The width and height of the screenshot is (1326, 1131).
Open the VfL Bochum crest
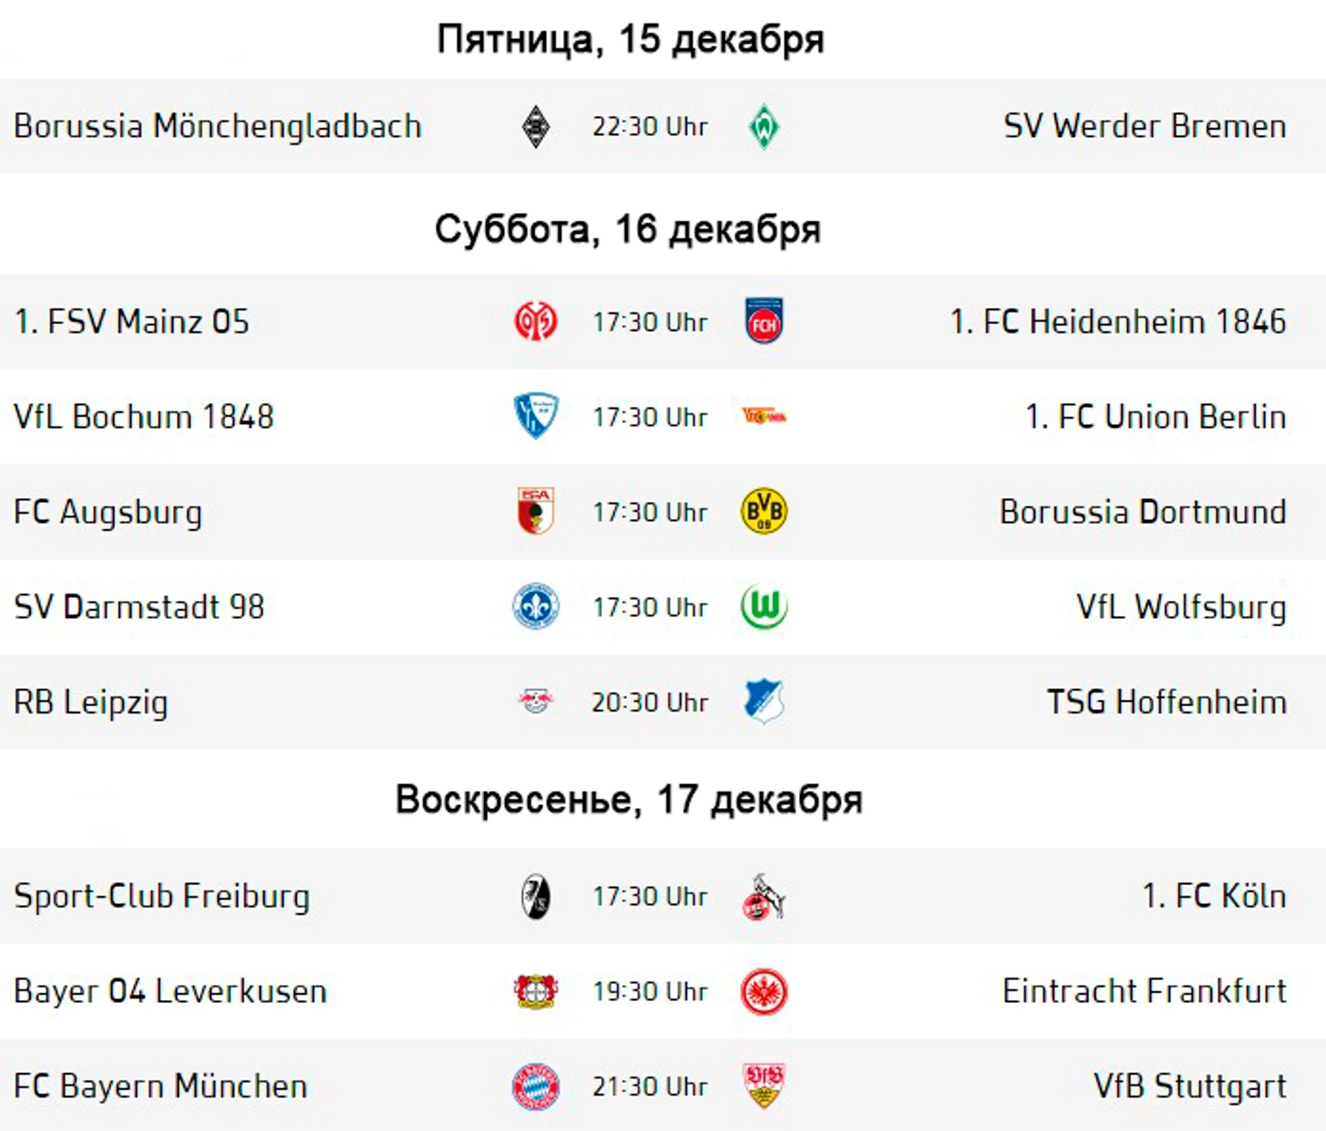tap(536, 417)
